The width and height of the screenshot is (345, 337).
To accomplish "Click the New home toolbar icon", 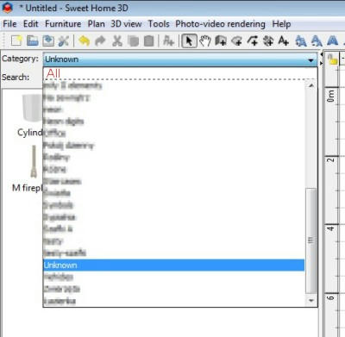I will (x=16, y=41).
